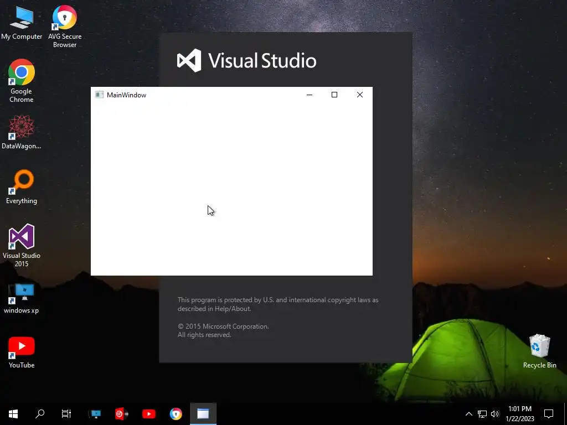567x425 pixels.
Task: Select the Recycle Bin desktop icon
Action: click(539, 351)
